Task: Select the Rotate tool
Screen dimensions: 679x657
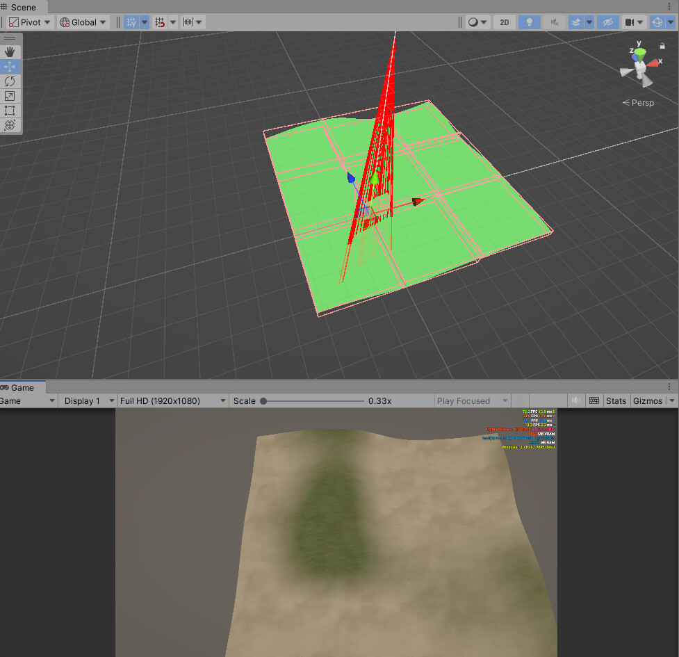Action: tap(10, 81)
